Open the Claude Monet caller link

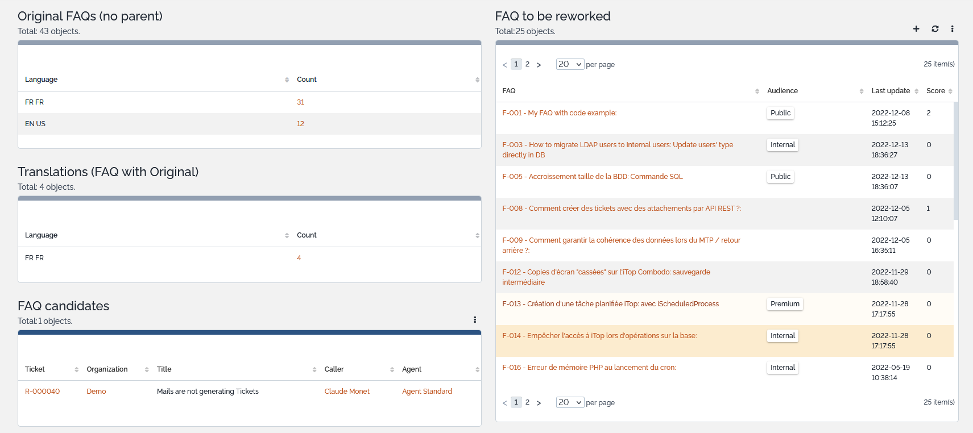(347, 392)
